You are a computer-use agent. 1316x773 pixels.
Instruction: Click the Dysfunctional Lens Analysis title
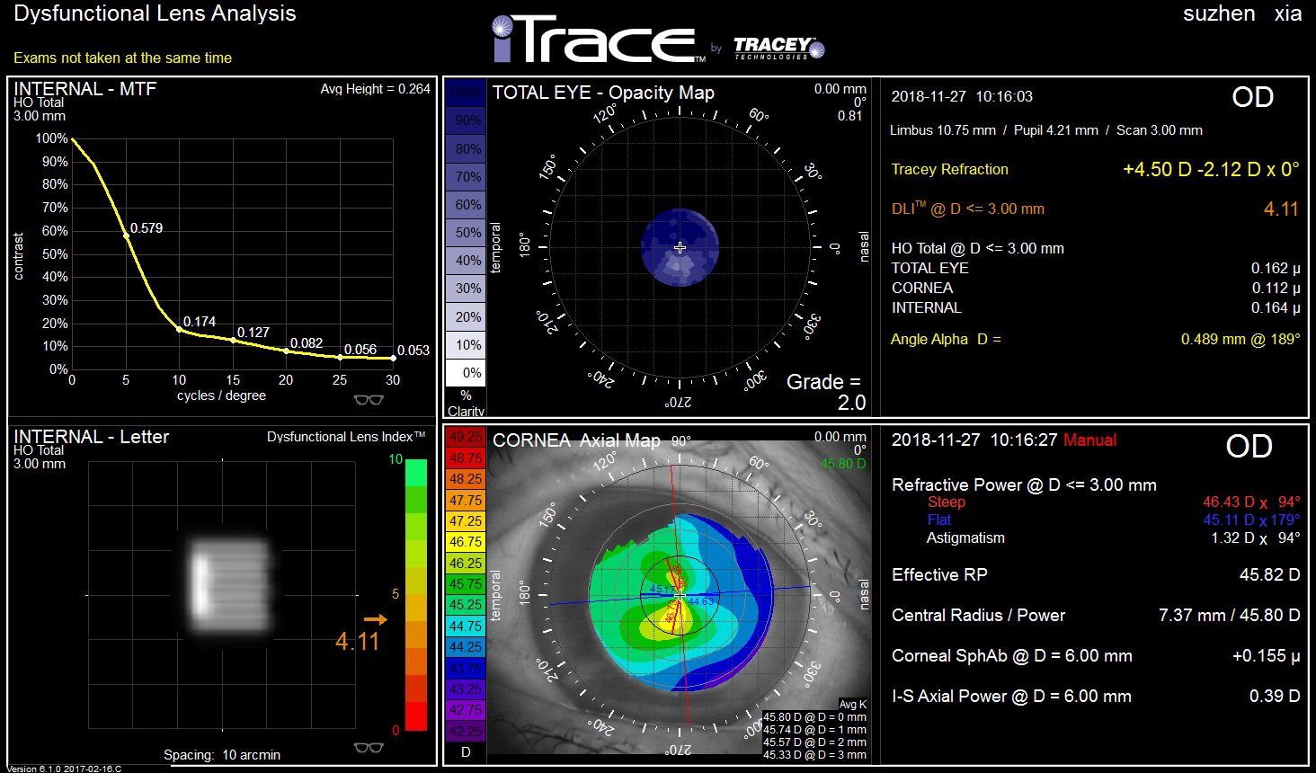(155, 13)
